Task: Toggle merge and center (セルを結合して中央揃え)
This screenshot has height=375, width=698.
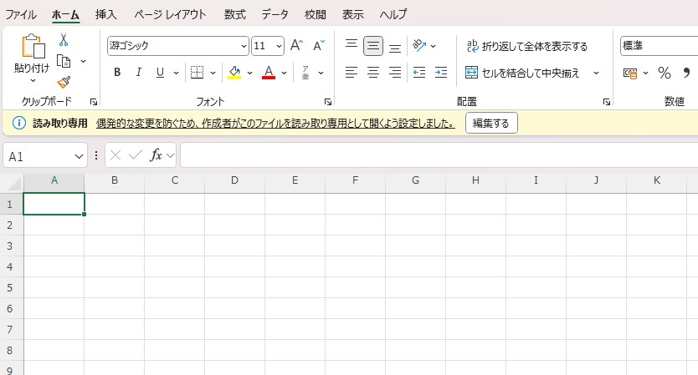Action: tap(522, 73)
